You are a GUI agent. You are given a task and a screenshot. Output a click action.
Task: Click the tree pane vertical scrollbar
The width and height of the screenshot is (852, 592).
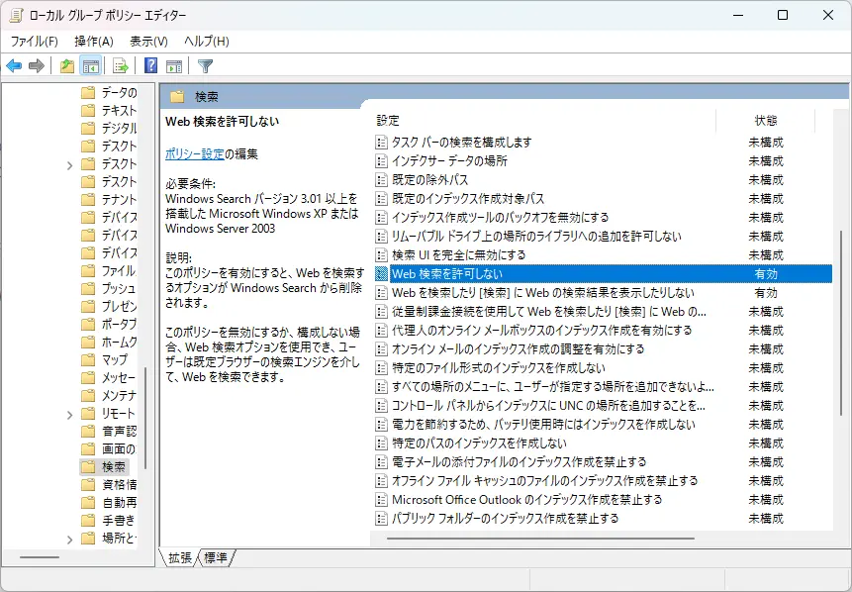click(145, 418)
